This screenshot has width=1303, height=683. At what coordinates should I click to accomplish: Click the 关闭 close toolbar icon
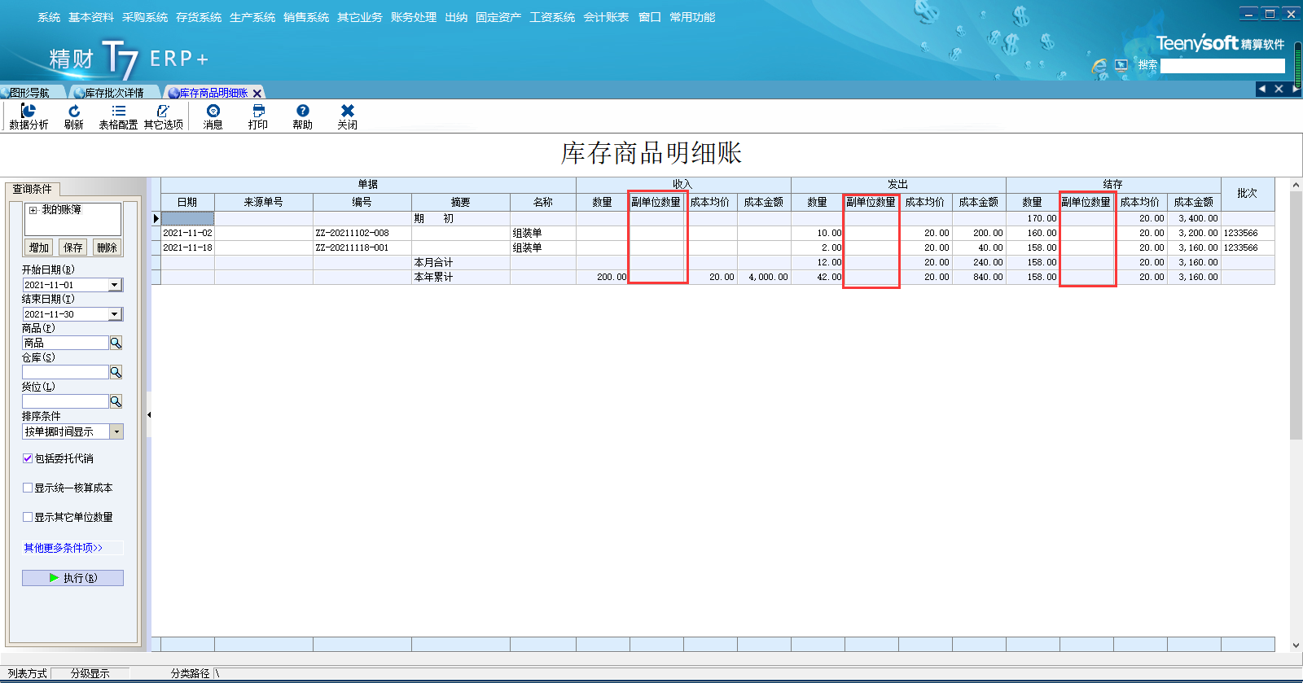pyautogui.click(x=347, y=116)
